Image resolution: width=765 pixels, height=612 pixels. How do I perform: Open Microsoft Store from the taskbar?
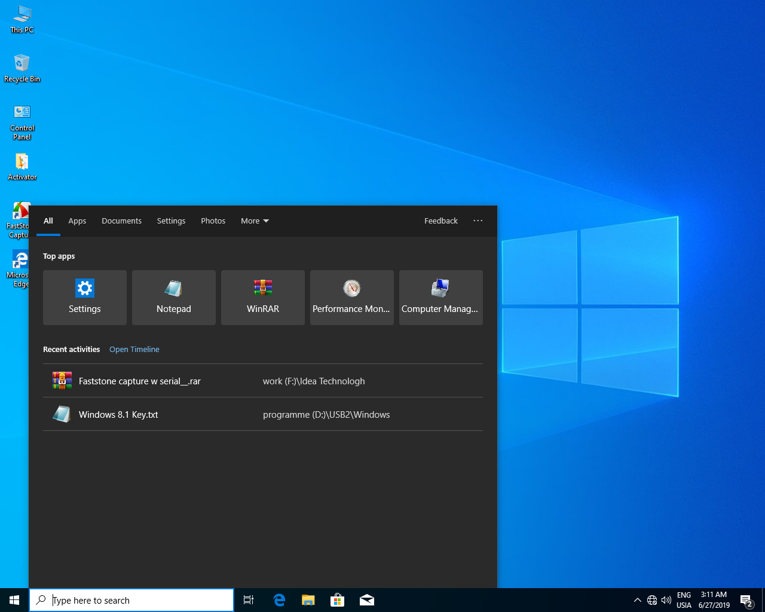(338, 600)
